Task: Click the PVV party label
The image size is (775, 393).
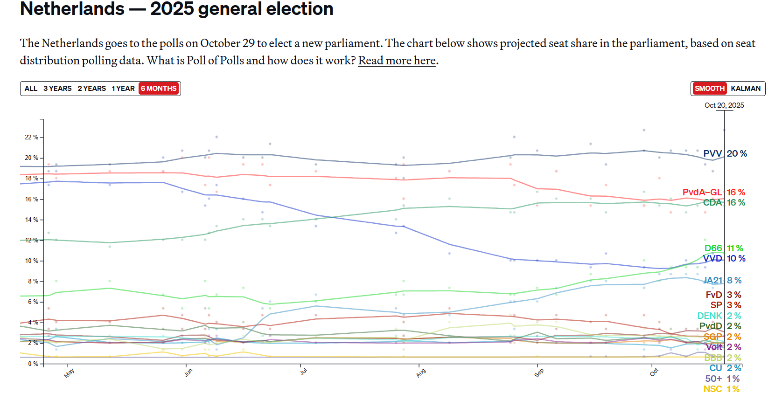Action: coord(712,154)
